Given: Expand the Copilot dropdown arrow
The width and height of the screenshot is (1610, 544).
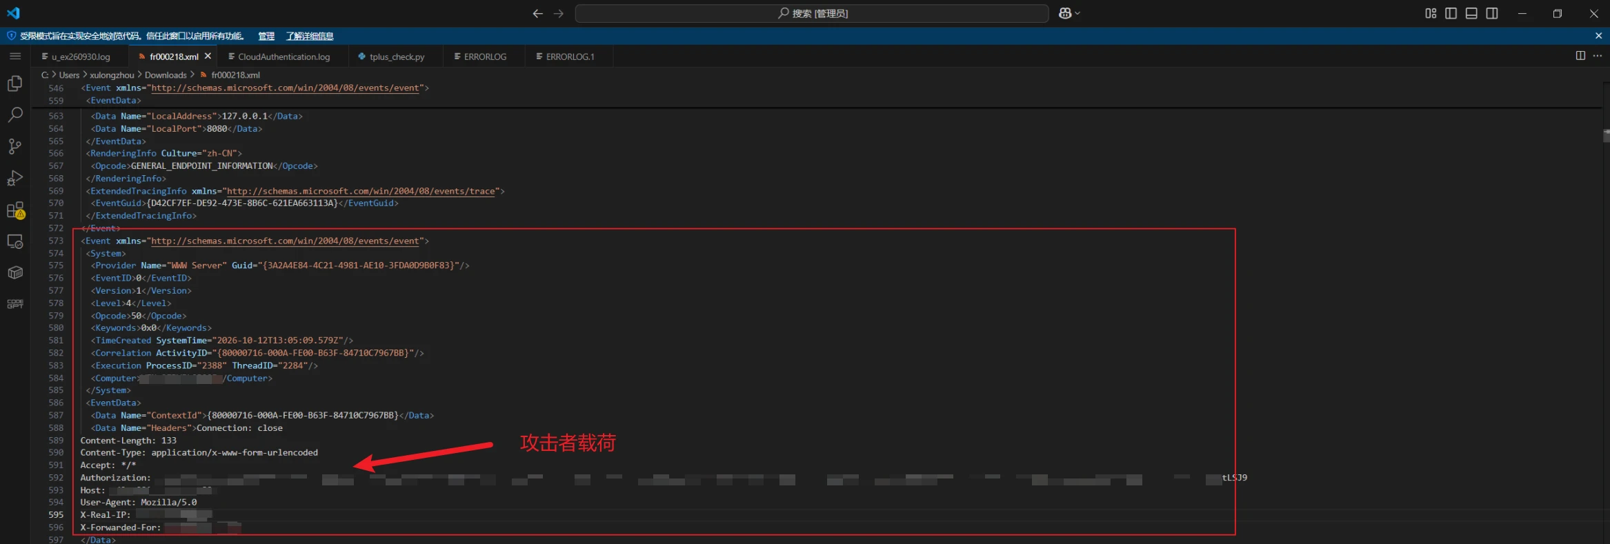Looking at the screenshot, I should pyautogui.click(x=1077, y=13).
